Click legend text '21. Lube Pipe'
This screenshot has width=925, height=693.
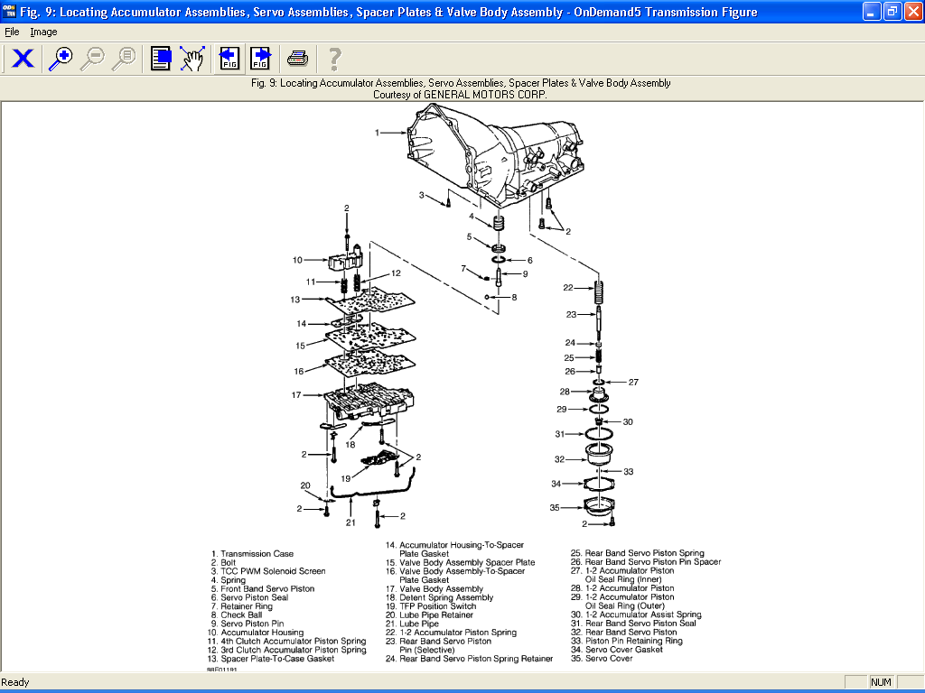point(412,624)
